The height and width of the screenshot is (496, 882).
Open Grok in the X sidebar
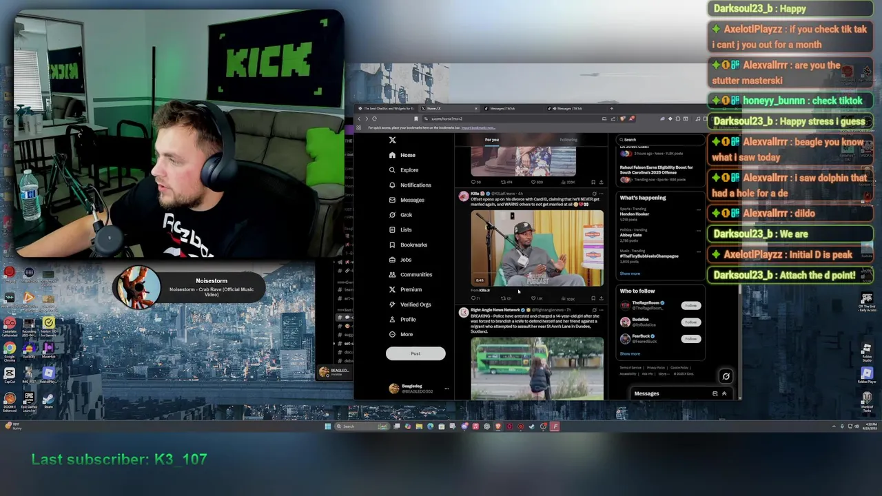(x=401, y=215)
